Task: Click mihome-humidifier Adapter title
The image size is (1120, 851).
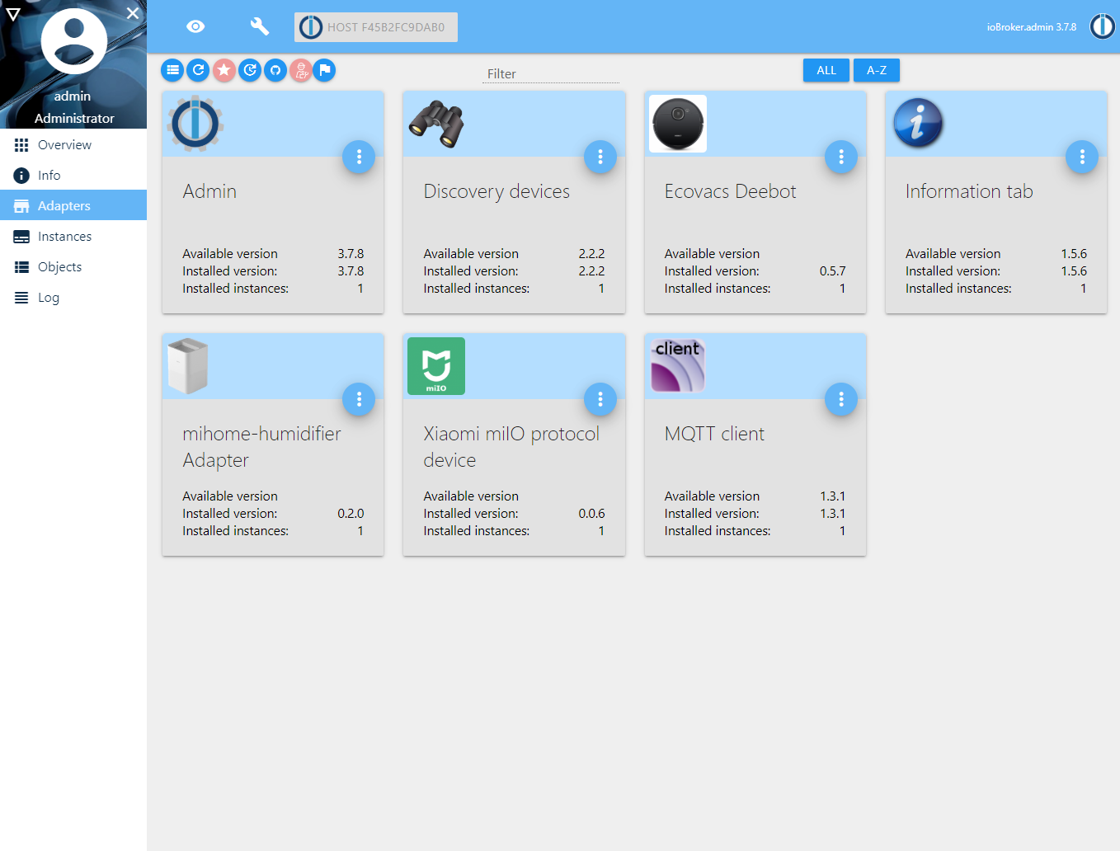Action: (x=261, y=447)
